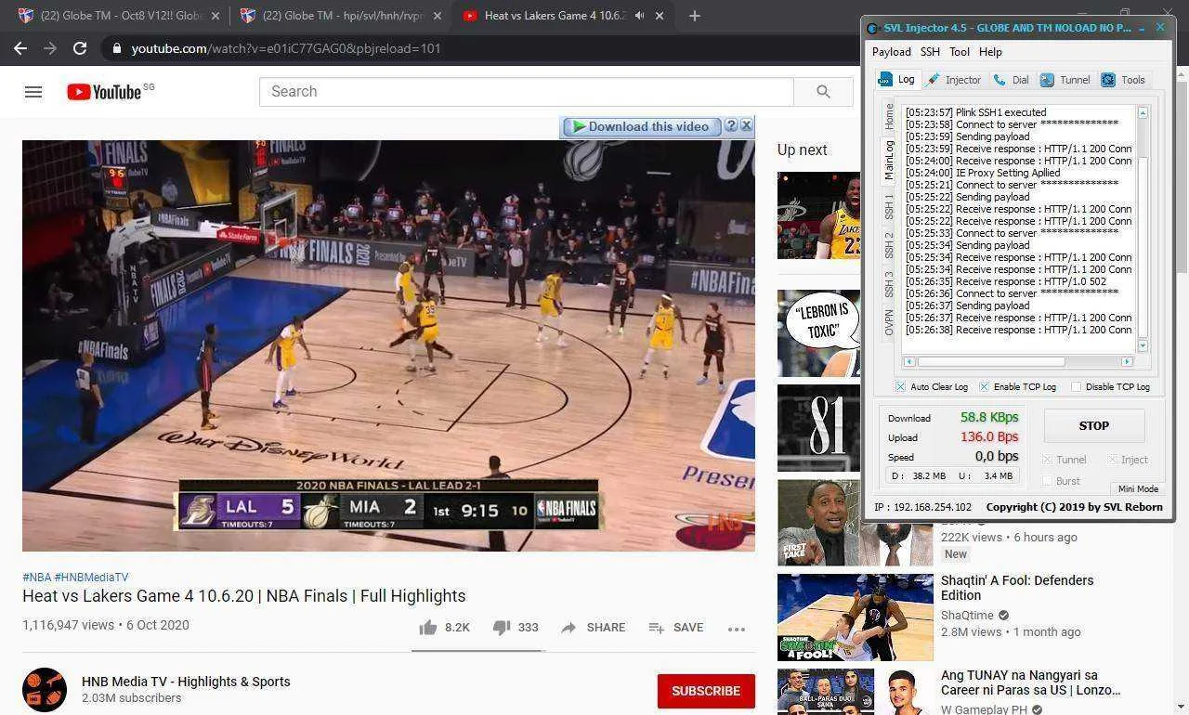This screenshot has width=1189, height=715.
Task: Switch SVL Injector to Mini Mode
Action: (x=1137, y=488)
